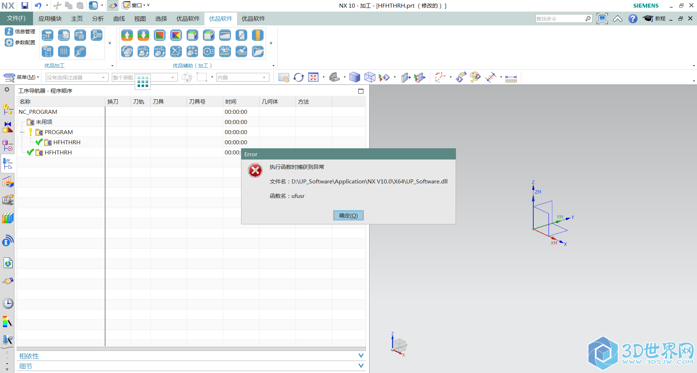697x373 pixels.
Task: Click the rectangle selection dashed box icon
Action: coord(202,77)
